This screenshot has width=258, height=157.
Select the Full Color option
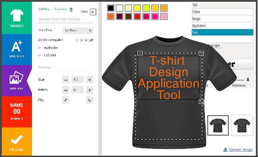click(39, 55)
